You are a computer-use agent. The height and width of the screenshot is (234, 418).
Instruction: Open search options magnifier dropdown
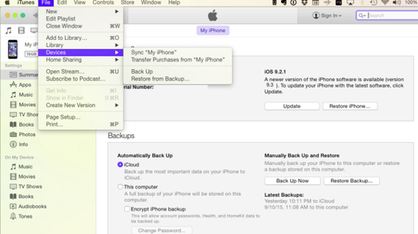362,15
